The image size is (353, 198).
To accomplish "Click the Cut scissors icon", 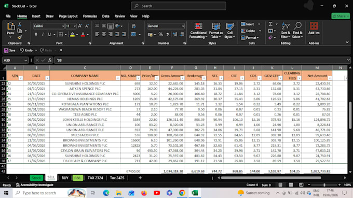I will (x=20, y=24).
